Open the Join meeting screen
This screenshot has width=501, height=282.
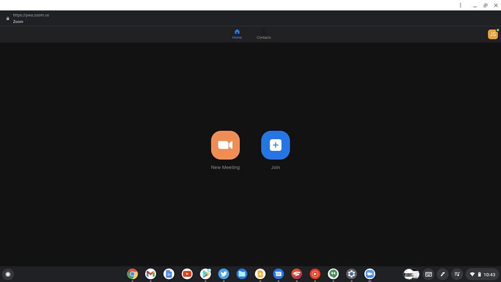(x=275, y=145)
